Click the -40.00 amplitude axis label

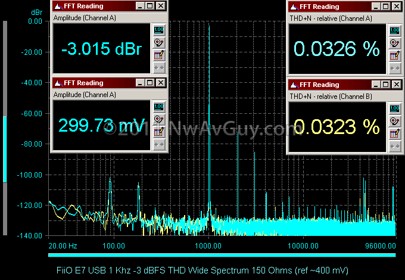pyautogui.click(x=32, y=83)
